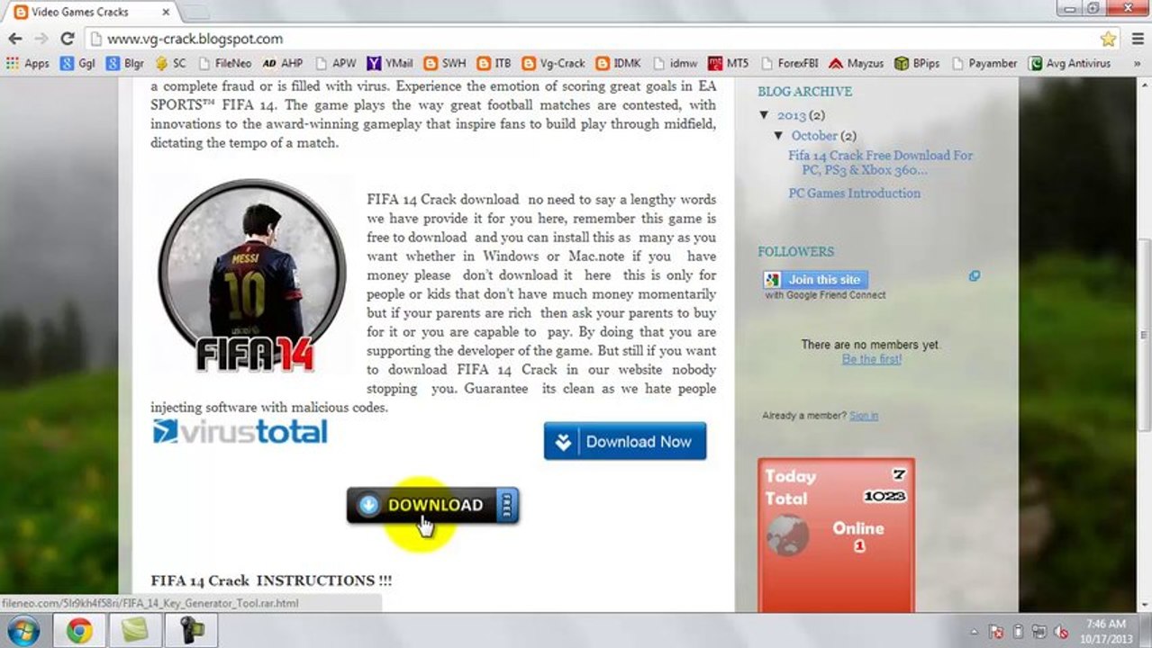Open the Mayzus bookmark

(x=857, y=64)
